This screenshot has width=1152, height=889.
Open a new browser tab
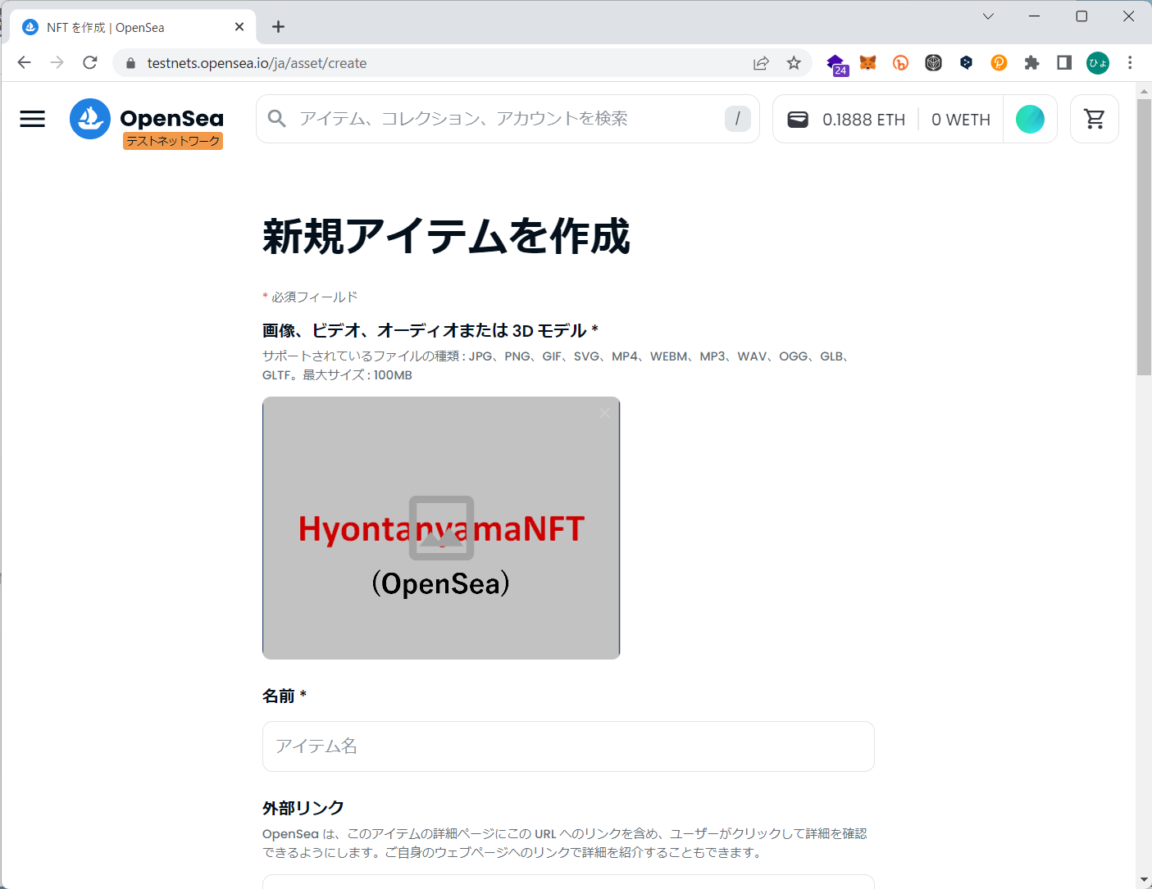pyautogui.click(x=279, y=27)
